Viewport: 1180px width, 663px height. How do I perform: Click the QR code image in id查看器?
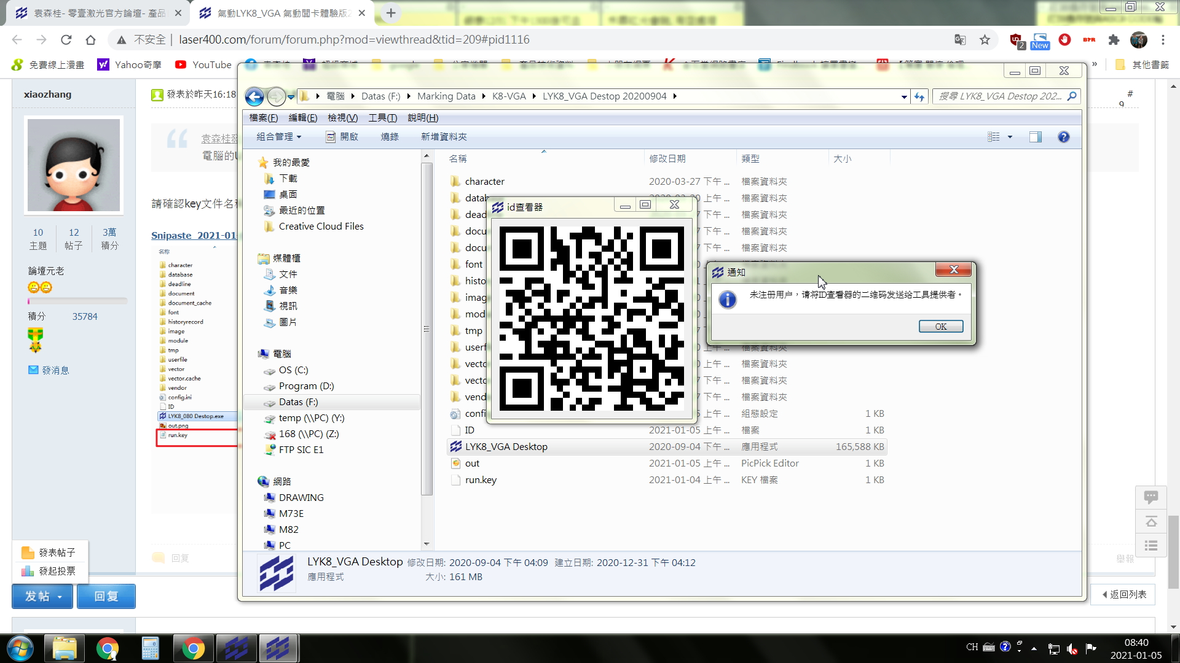[x=591, y=319]
